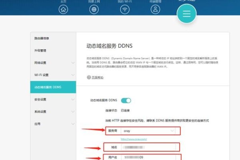Select 升级管理 in the sidebar

[x=53, y=50]
